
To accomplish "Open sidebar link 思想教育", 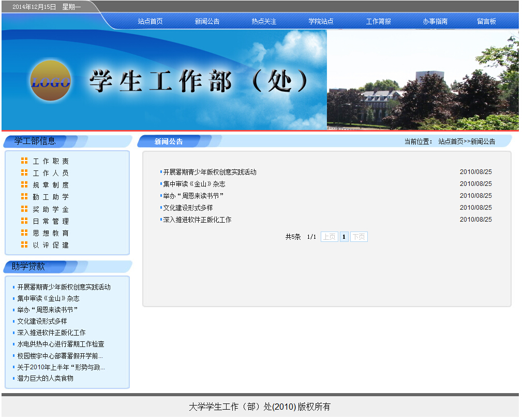I will 51,233.
